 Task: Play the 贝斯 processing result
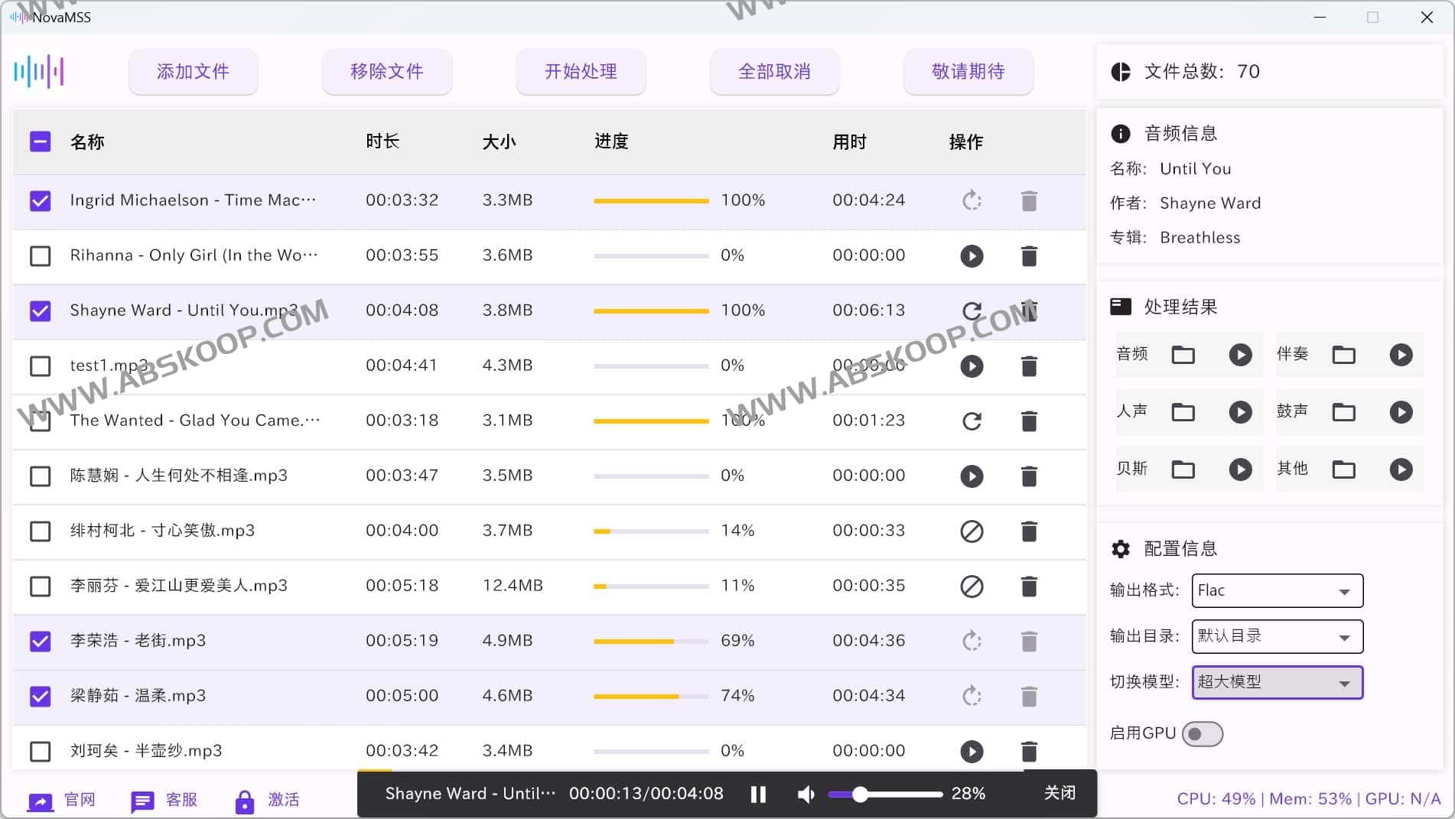coord(1240,469)
